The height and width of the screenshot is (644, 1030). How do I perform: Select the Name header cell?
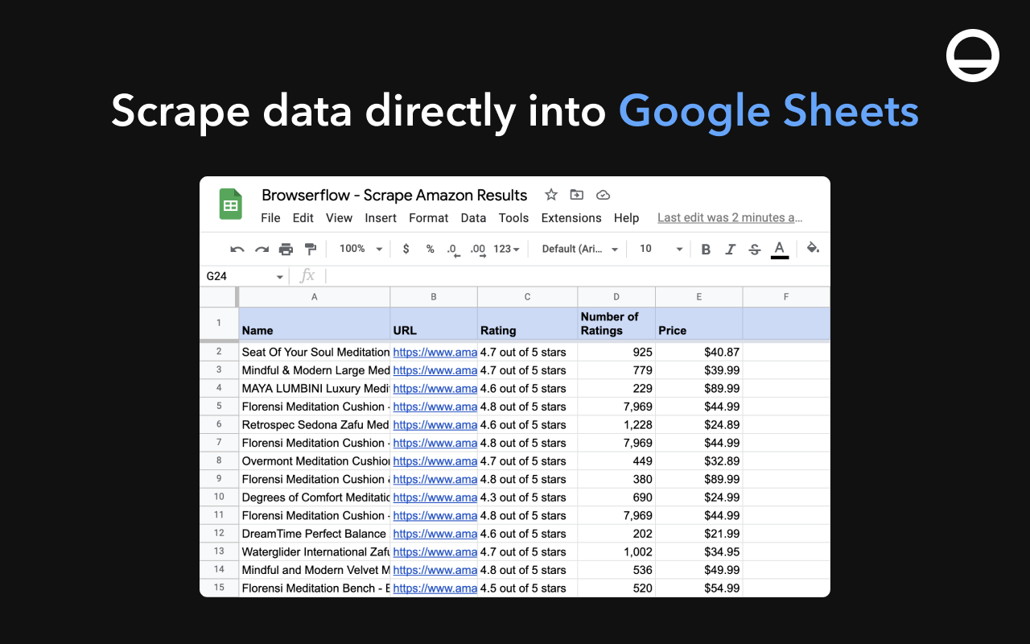[315, 323]
